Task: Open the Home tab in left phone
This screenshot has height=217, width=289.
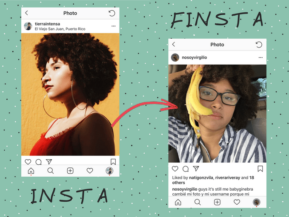Action: click(31, 171)
